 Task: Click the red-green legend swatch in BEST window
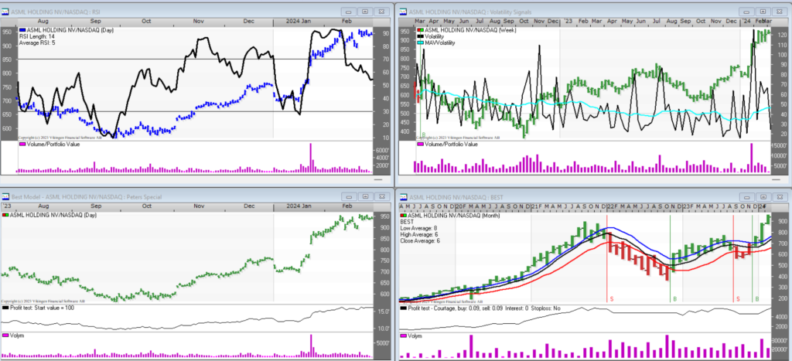404,216
